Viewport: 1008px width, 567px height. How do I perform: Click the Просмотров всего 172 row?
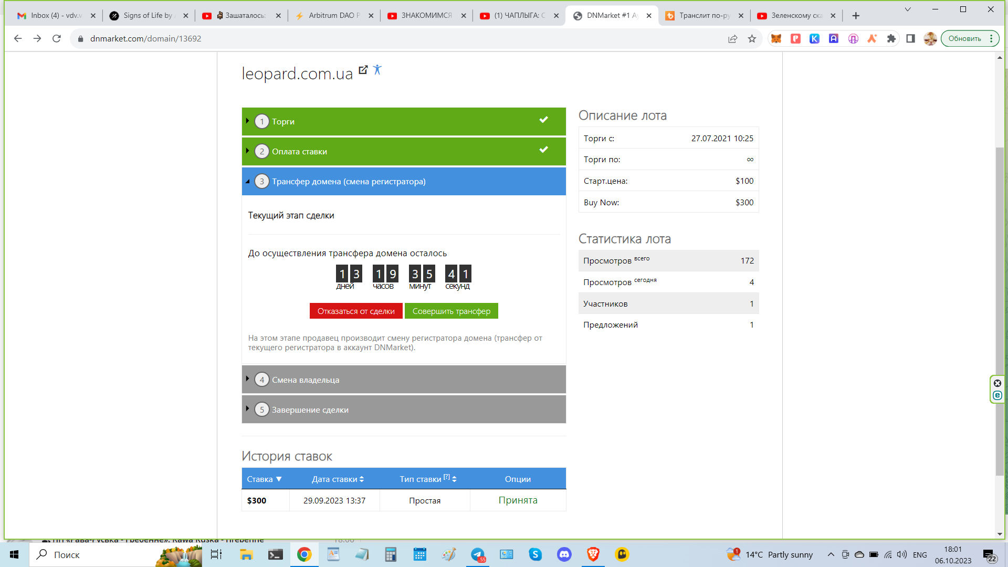(668, 260)
